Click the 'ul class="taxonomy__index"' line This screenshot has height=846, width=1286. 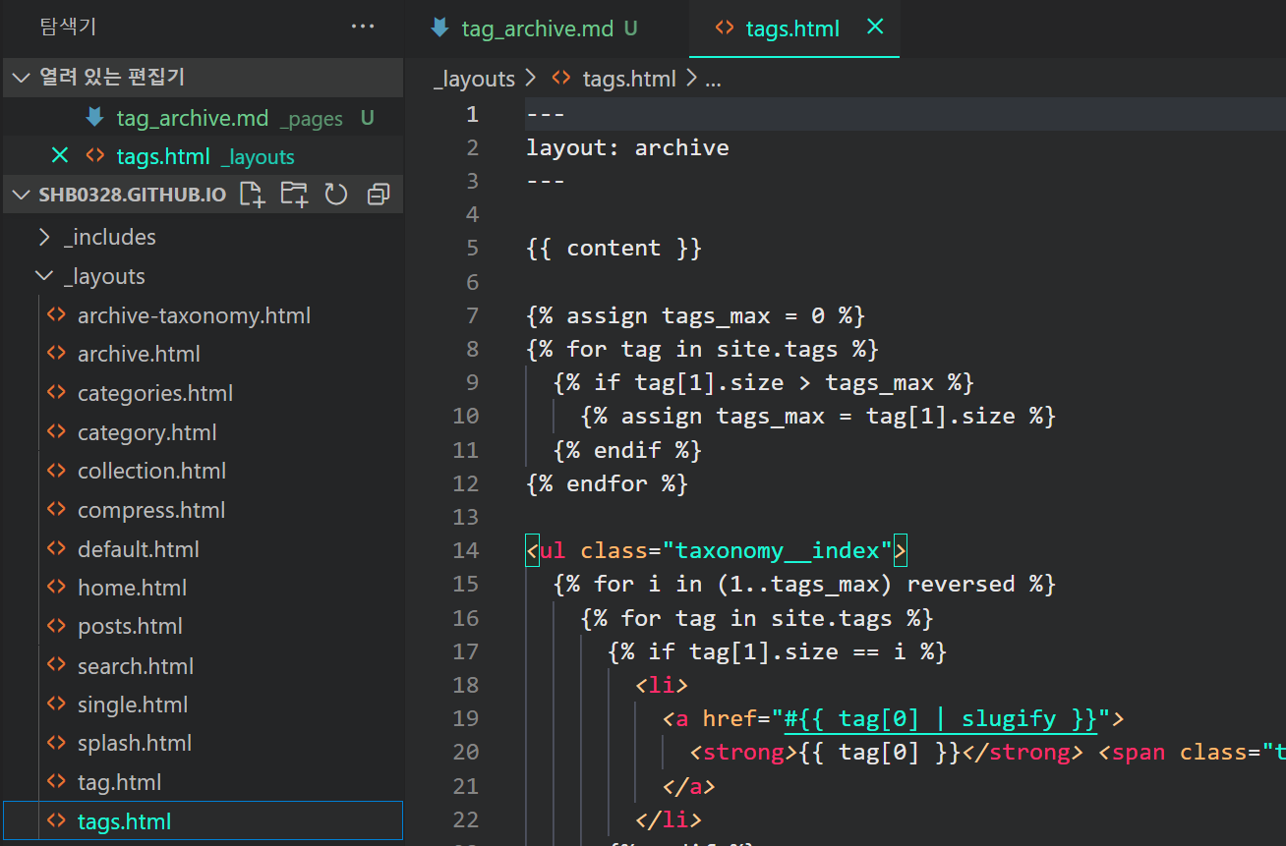point(717,550)
